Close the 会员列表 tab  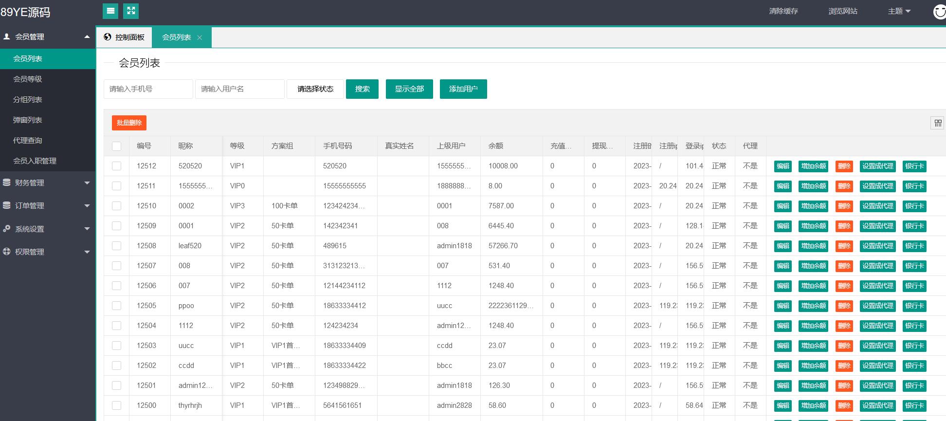click(x=200, y=37)
